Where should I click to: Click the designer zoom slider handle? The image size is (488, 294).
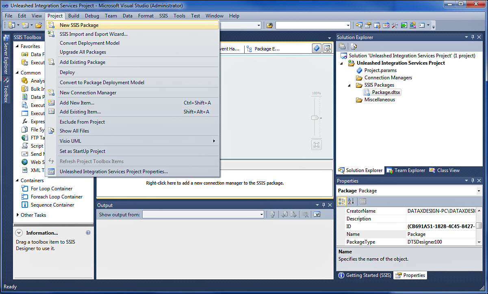pos(315,118)
